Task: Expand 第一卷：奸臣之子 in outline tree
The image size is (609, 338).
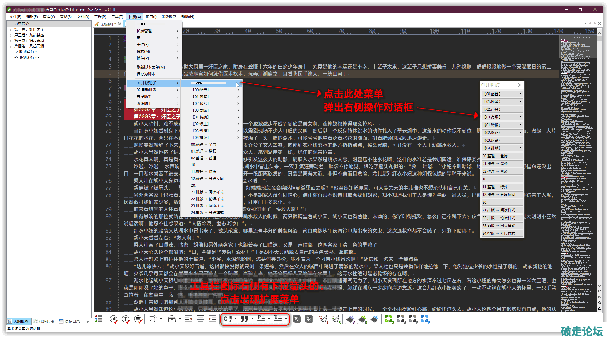Action: 11,29
